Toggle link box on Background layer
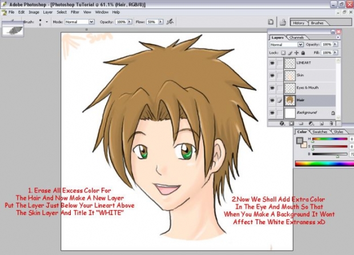 (280, 113)
